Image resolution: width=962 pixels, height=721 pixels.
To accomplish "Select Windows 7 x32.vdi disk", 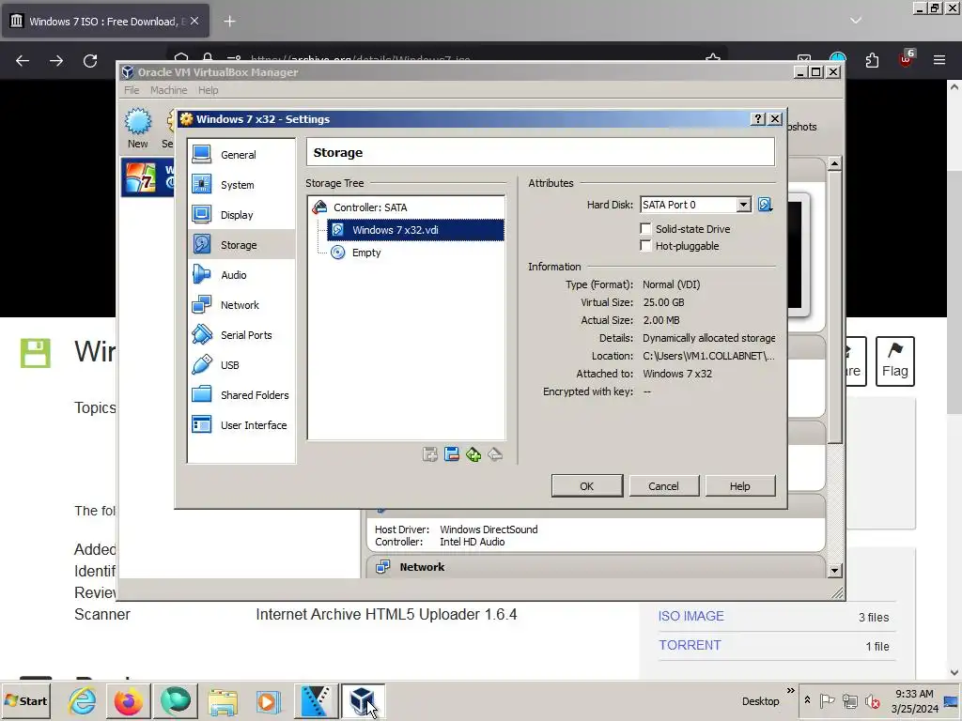I will point(415,230).
